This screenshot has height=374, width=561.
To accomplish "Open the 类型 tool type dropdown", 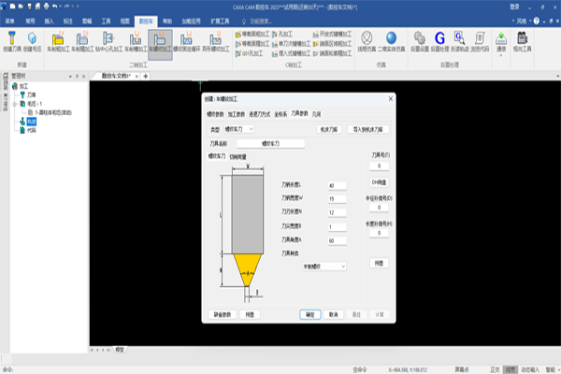I will point(238,128).
